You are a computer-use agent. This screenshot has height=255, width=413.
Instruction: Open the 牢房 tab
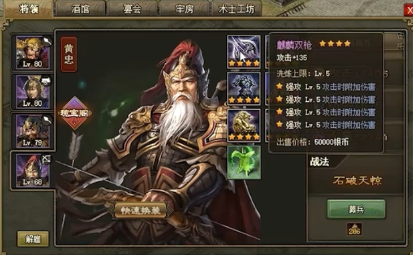[x=184, y=8]
